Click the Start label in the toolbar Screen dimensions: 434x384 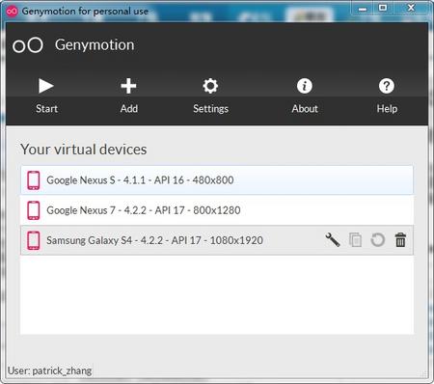click(46, 109)
